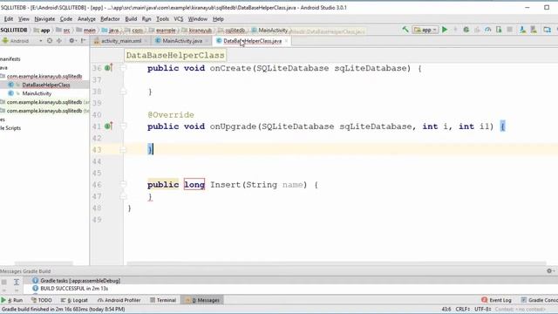558x314 pixels.
Task: Open Messages panel gear settings icon
Action: coord(549,271)
